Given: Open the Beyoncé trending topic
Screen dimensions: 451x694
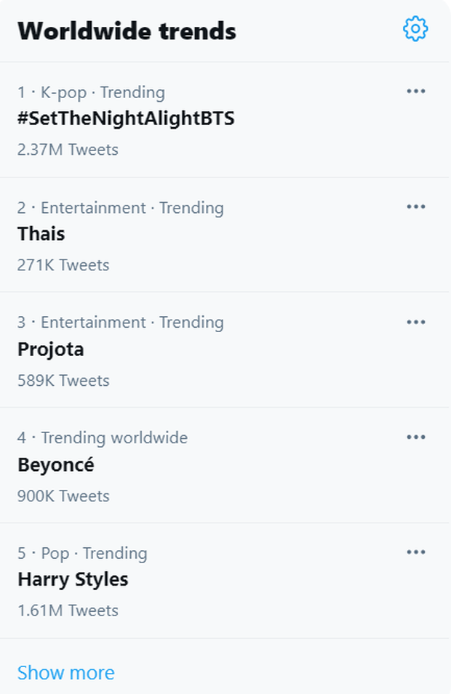Looking at the screenshot, I should click(x=56, y=465).
